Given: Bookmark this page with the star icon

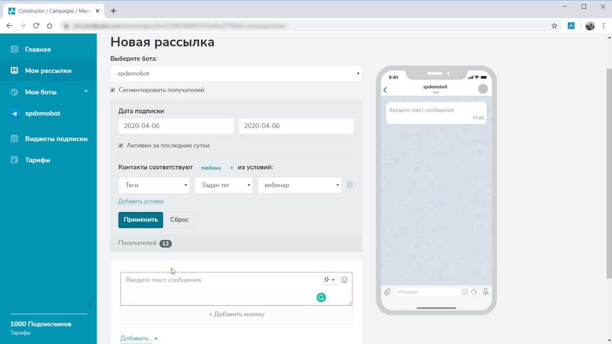Looking at the screenshot, I should coord(554,26).
